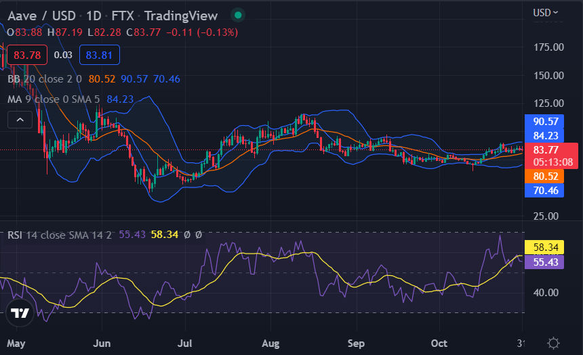Click the 25.00 price axis tick

(x=546, y=216)
